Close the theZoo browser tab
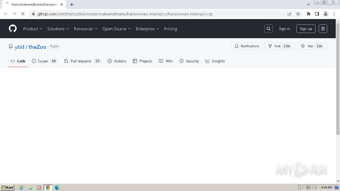Screen dimensions: 340x191 62,5
